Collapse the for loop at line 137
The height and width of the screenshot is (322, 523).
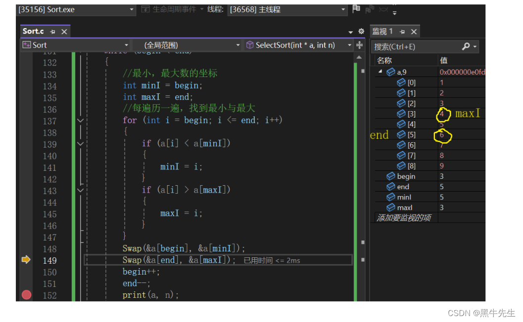[x=80, y=120]
